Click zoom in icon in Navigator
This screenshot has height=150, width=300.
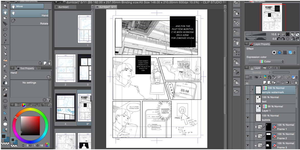283,34
